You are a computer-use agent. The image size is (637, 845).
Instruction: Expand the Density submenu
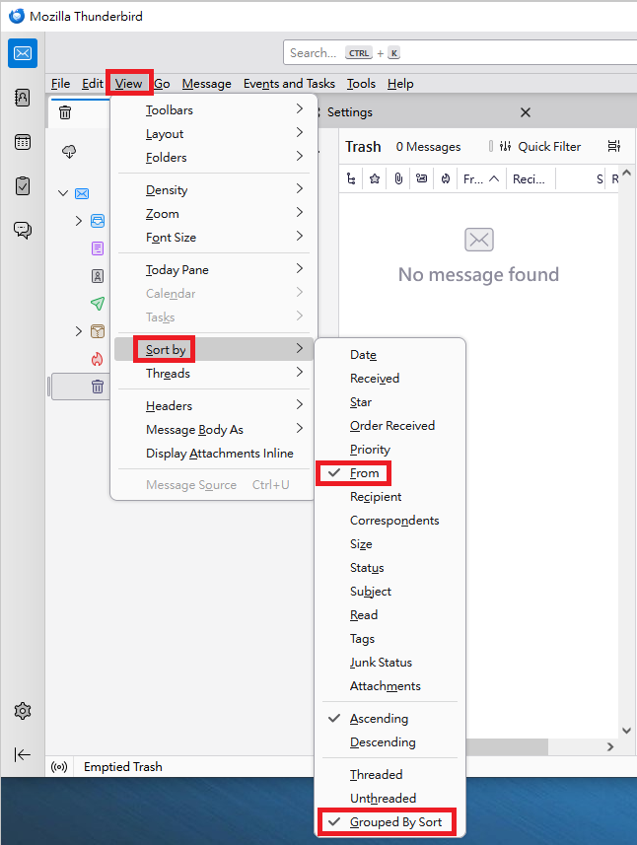tap(213, 189)
